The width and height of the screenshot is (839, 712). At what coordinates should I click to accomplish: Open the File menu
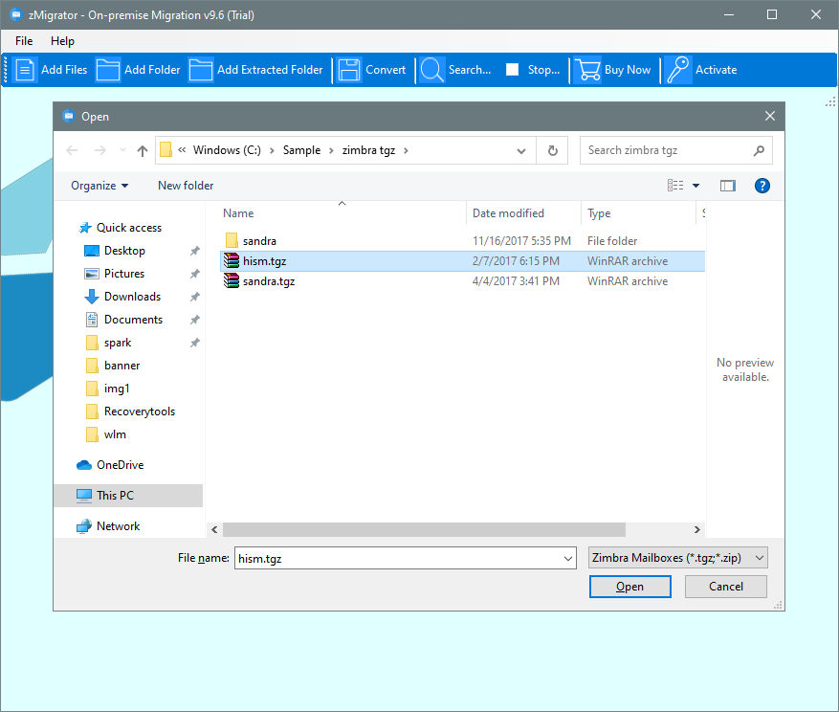(x=24, y=41)
